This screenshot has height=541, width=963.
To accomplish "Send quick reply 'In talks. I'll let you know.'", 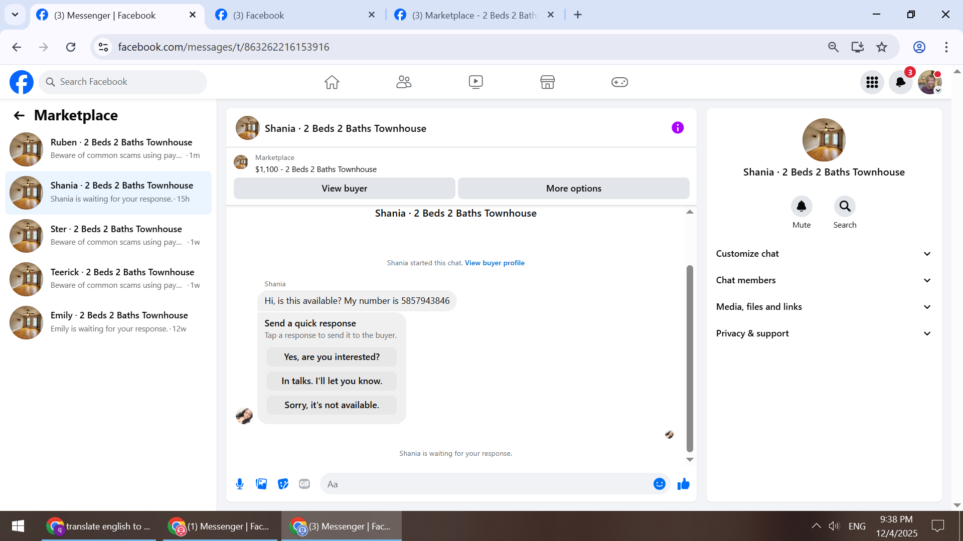I will [332, 381].
